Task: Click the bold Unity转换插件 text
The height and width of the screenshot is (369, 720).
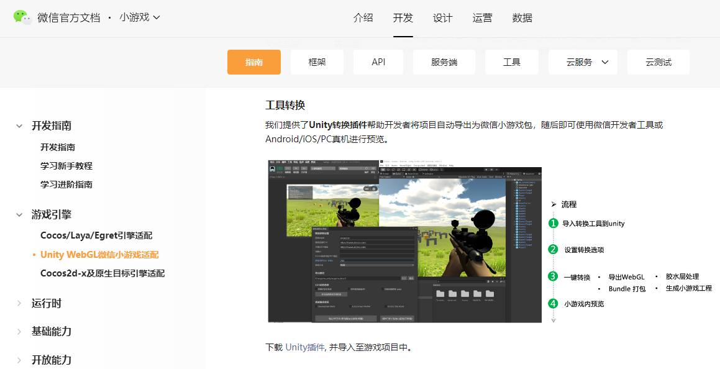Action: [x=338, y=125]
